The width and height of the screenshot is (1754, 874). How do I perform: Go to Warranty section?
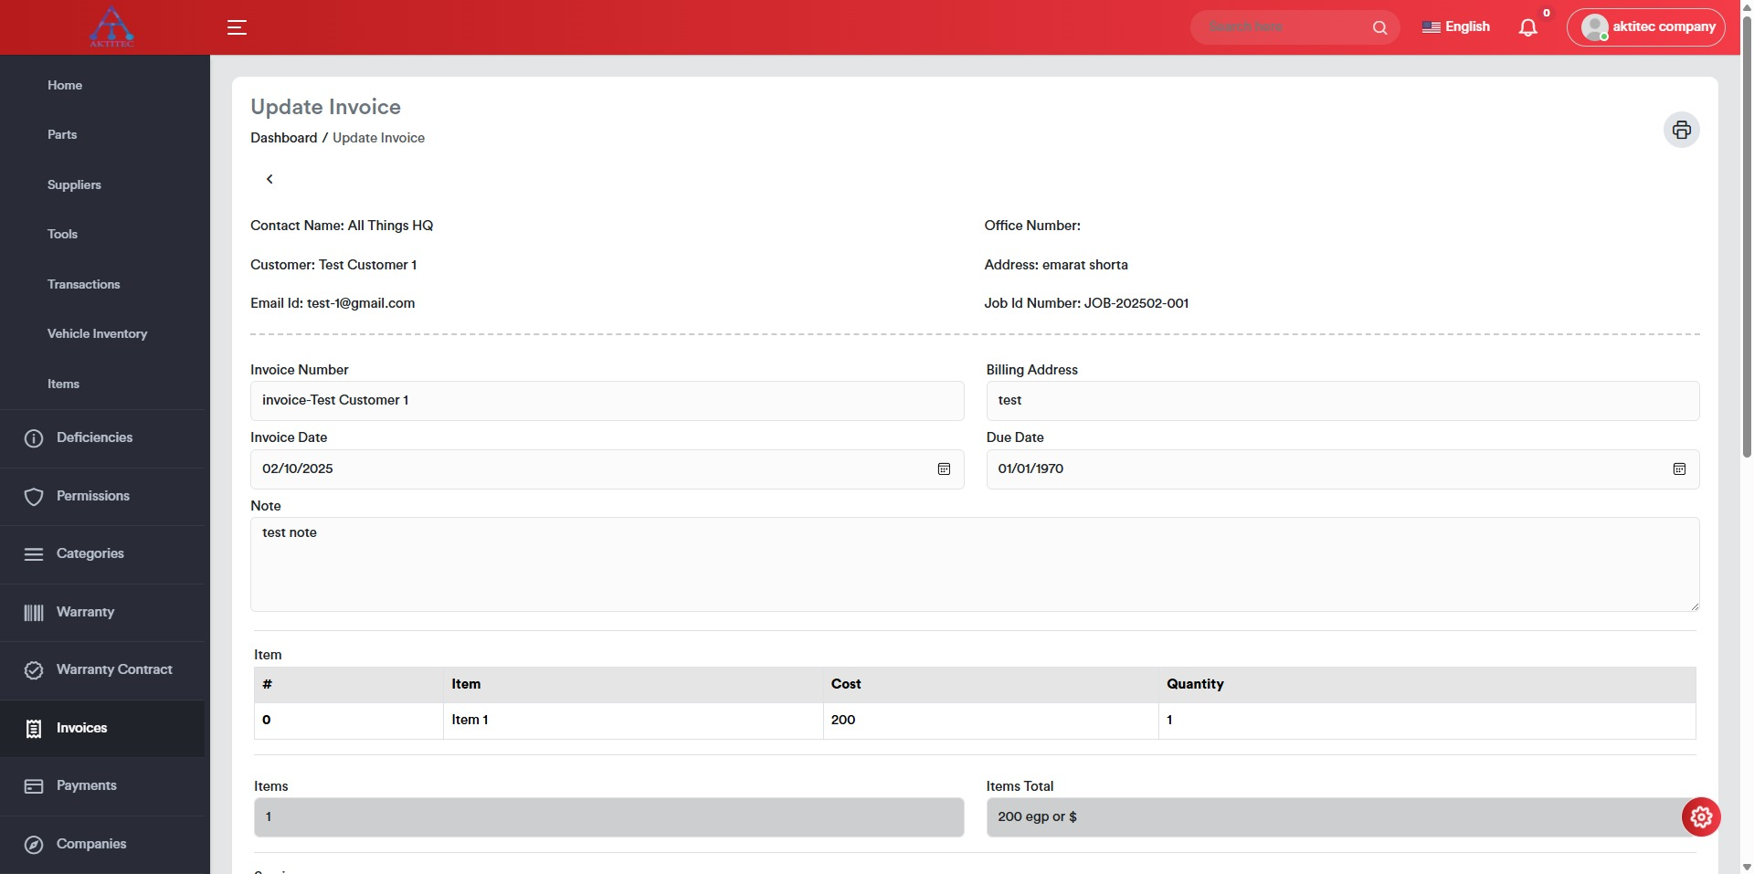[85, 612]
